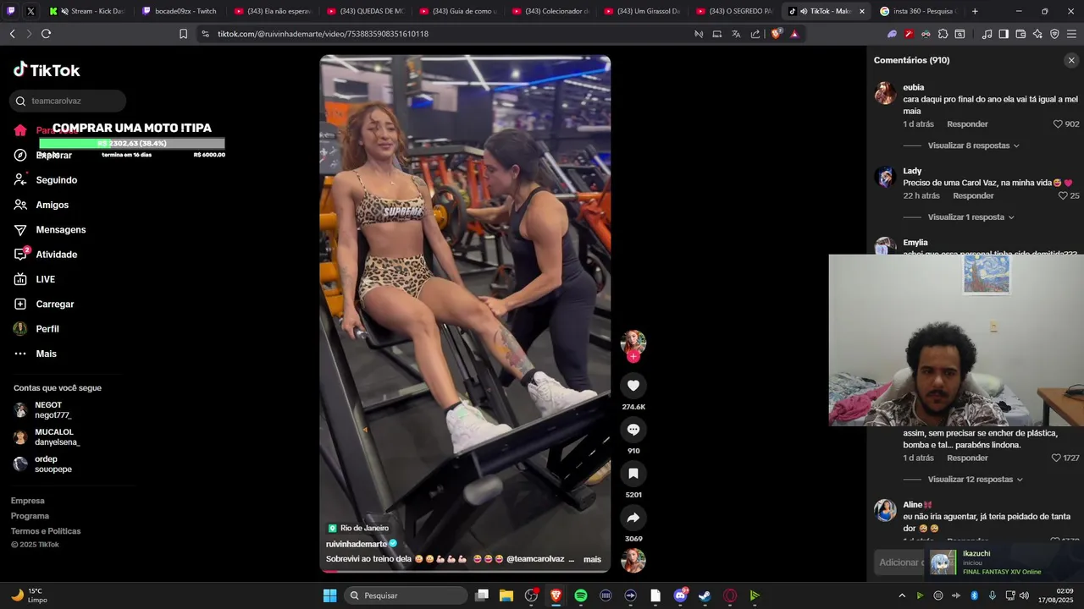Open ruivinhademarte username under video

point(357,544)
